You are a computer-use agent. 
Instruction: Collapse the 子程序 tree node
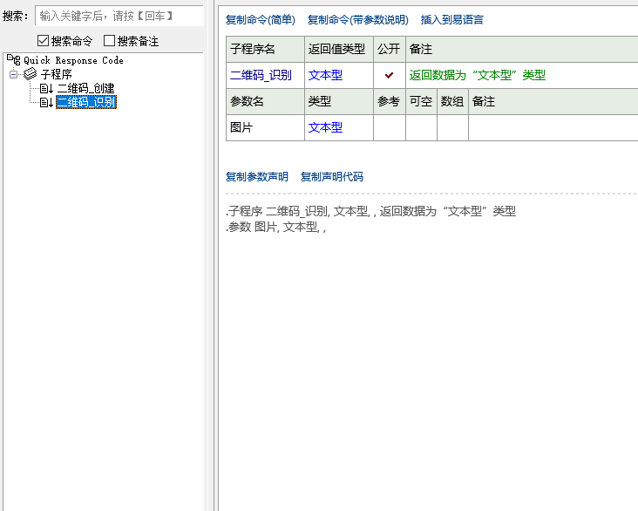(13, 74)
